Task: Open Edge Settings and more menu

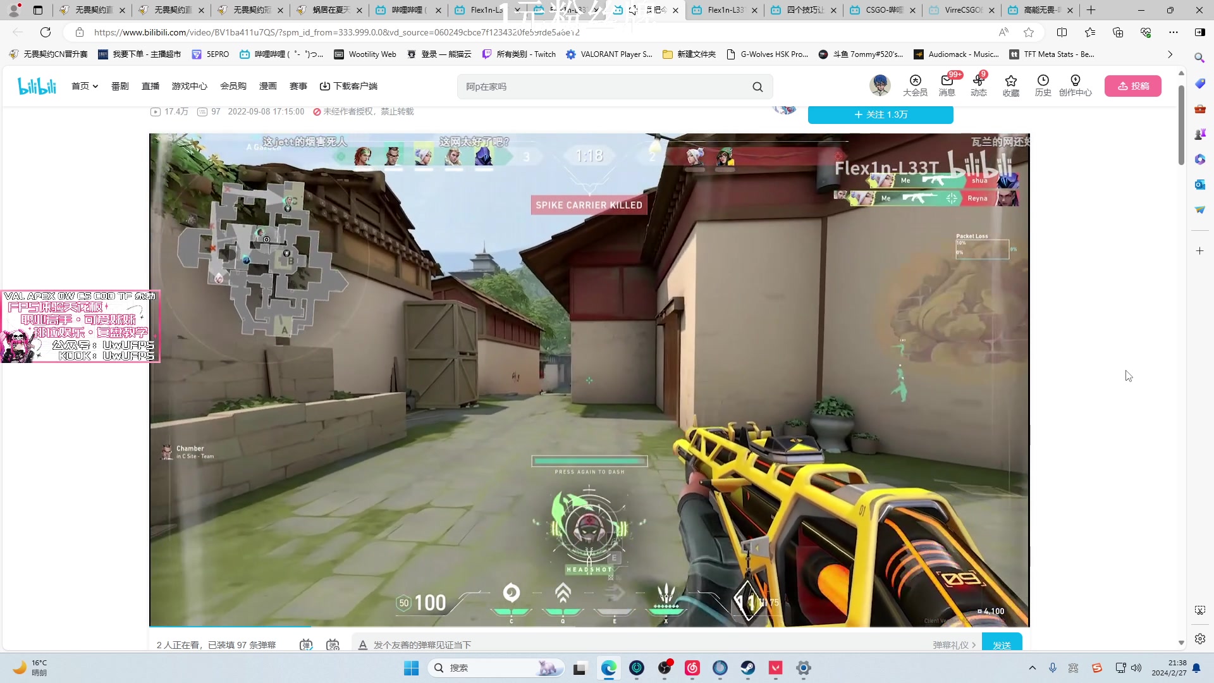Action: pyautogui.click(x=1174, y=32)
